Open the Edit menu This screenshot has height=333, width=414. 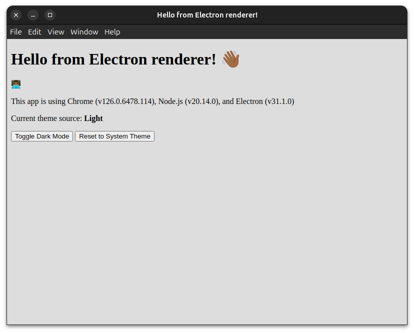click(x=34, y=32)
